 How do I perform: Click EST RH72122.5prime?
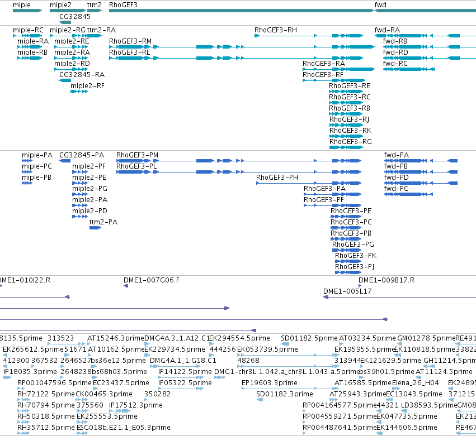click(x=23, y=400)
